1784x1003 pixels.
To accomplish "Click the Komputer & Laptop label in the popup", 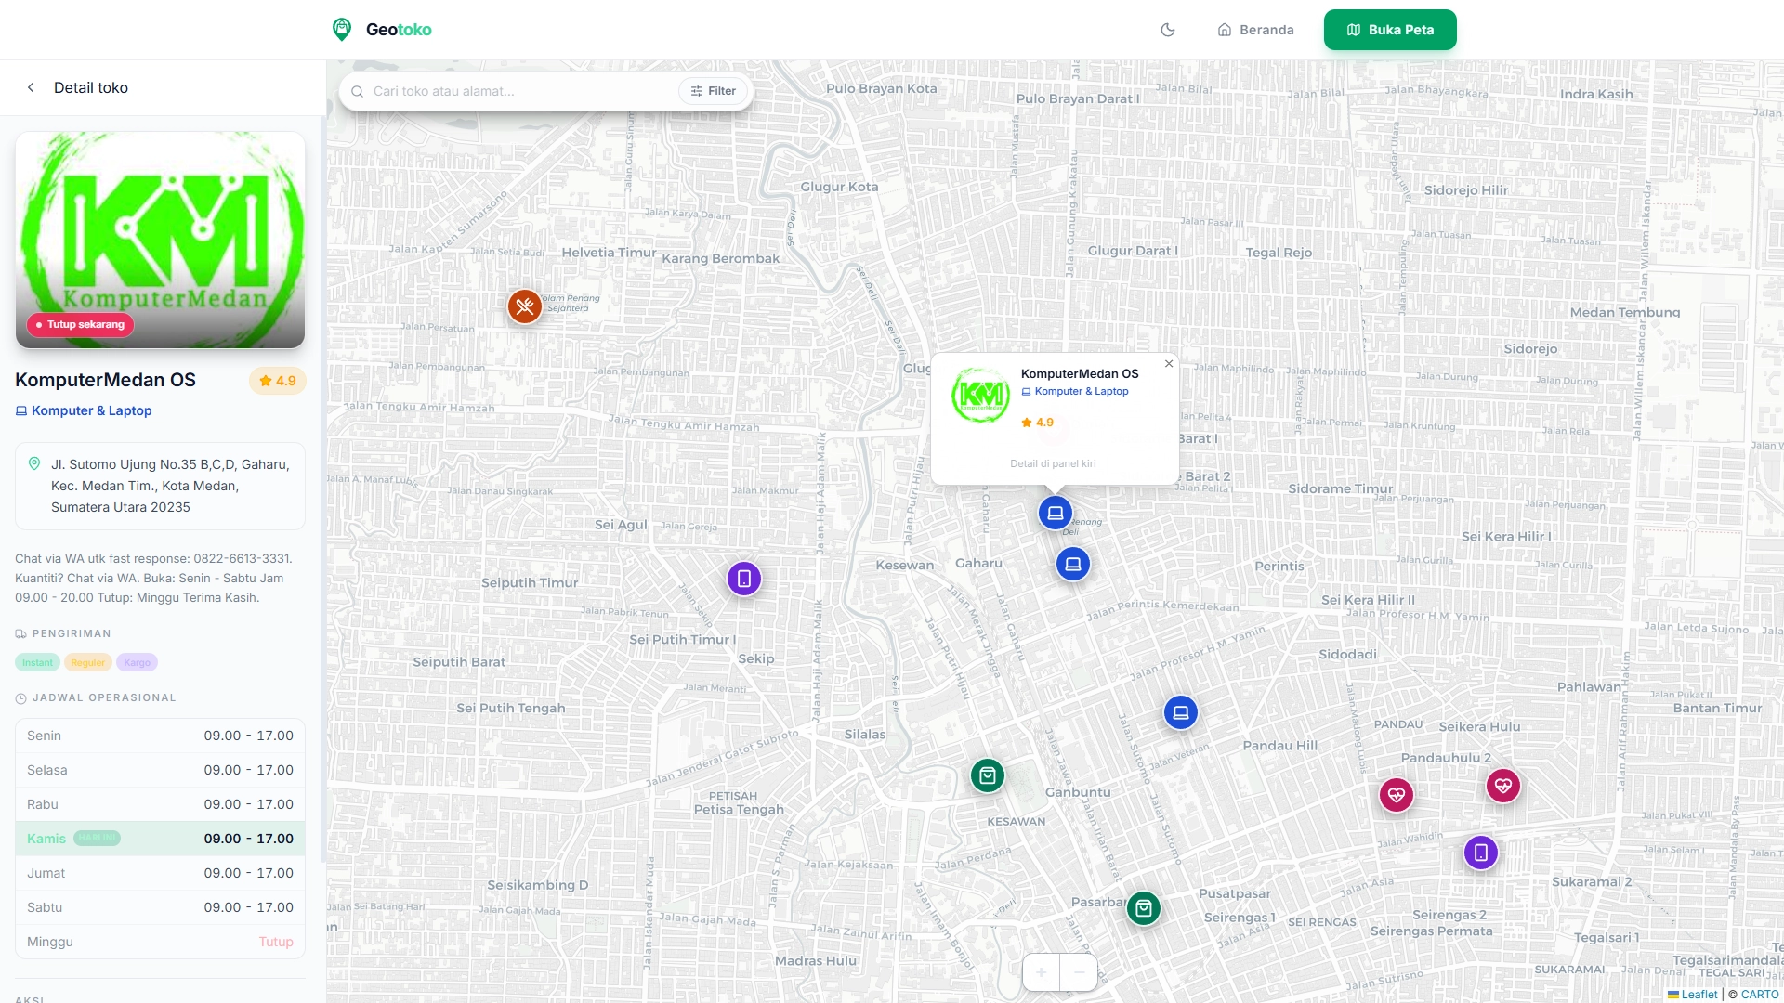I will pos(1075,391).
